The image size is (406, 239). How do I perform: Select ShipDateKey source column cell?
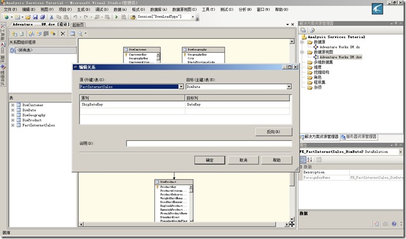pyautogui.click(x=132, y=105)
